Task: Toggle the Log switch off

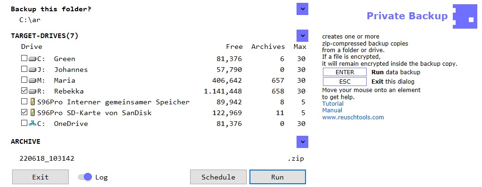Action: coord(85,177)
